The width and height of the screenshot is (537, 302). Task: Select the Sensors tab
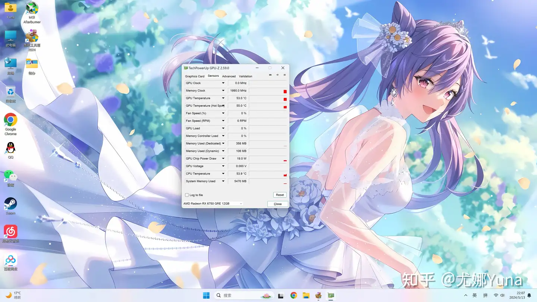[213, 76]
